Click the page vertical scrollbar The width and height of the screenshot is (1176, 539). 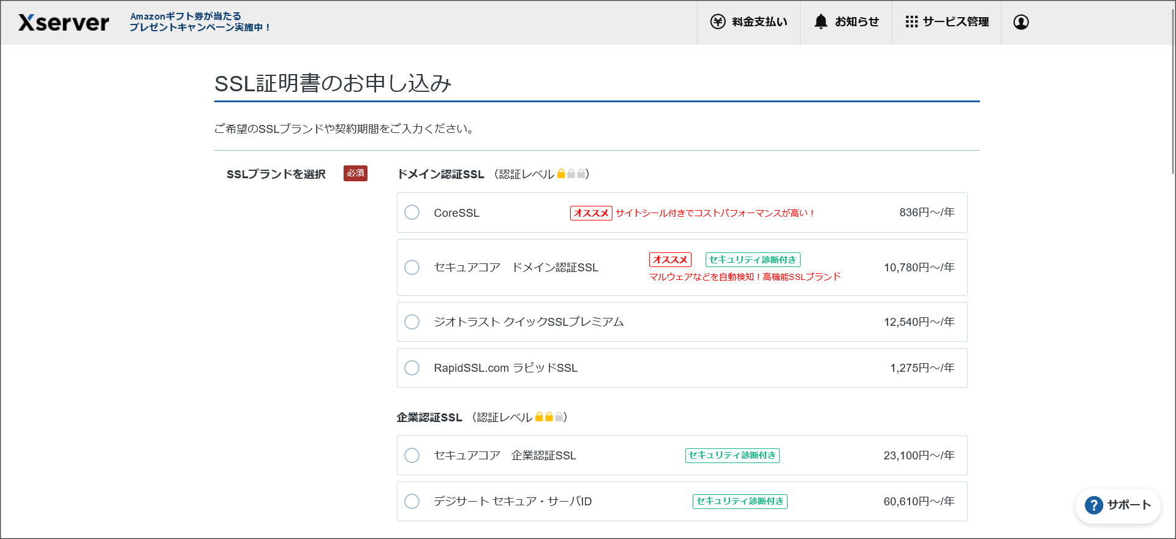point(1172,92)
